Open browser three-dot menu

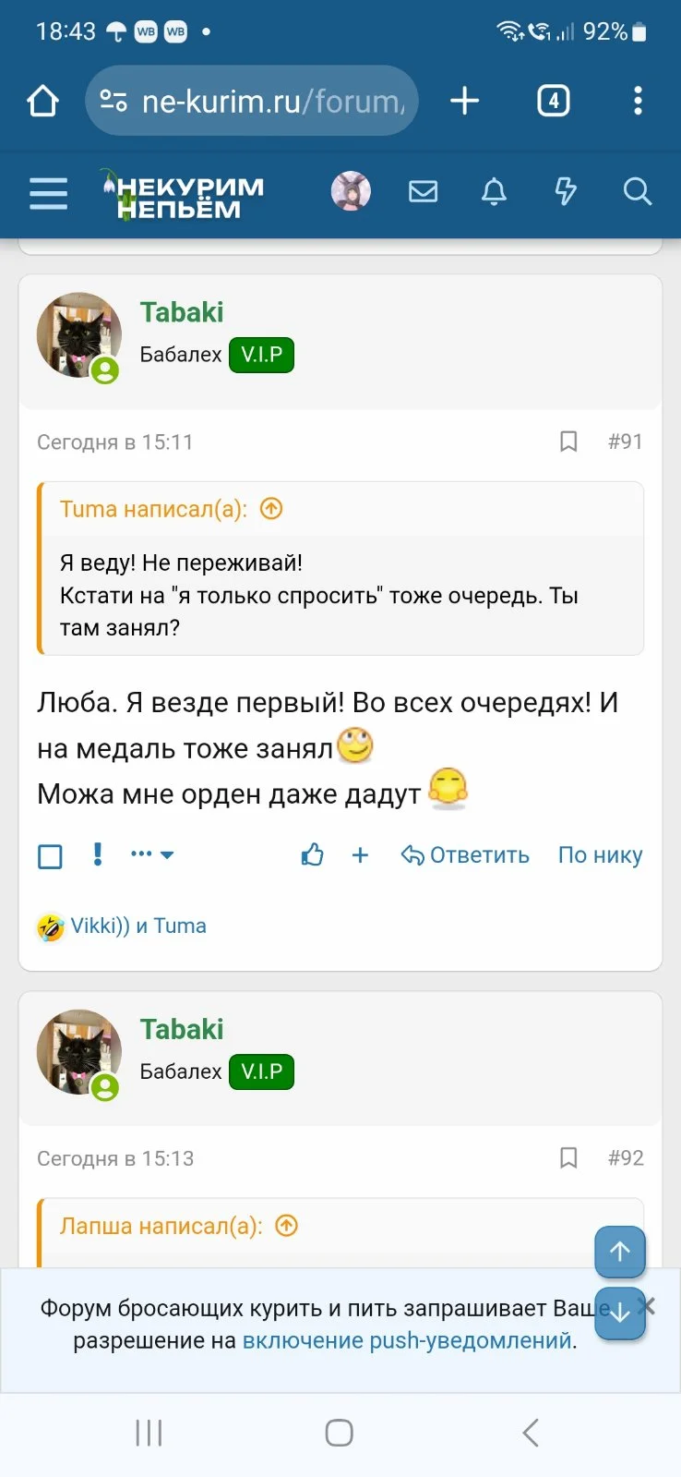coord(638,101)
